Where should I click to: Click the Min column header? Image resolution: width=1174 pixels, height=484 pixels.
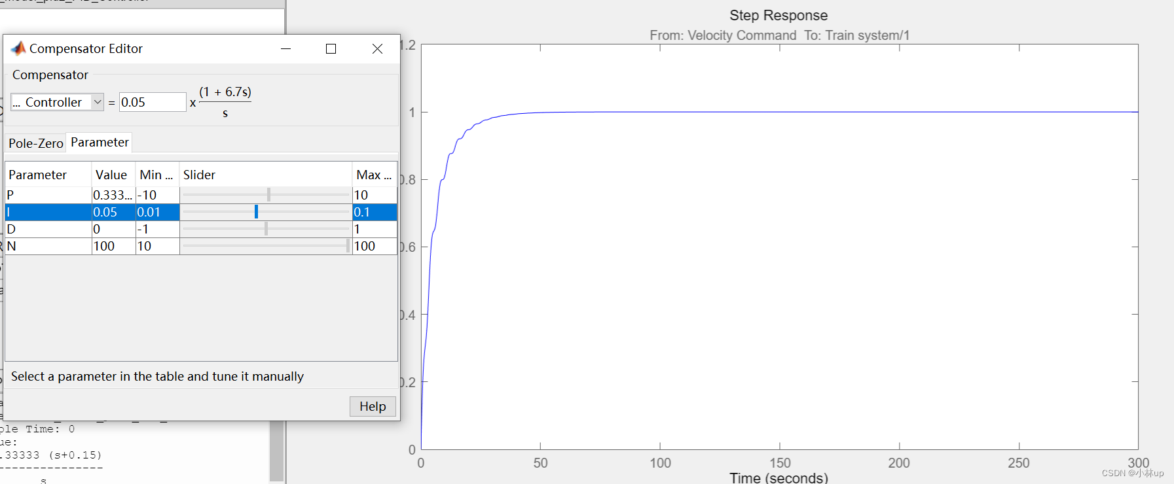pyautogui.click(x=157, y=175)
